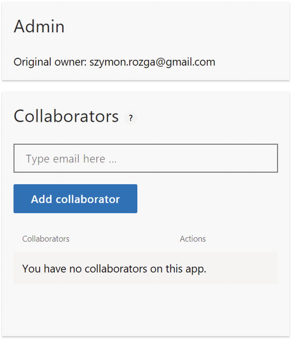Click the help question mark icon

(131, 118)
